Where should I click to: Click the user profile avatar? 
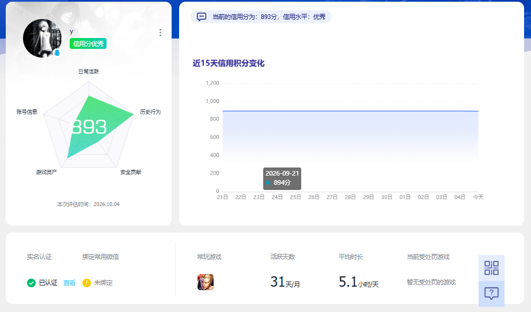click(x=42, y=38)
